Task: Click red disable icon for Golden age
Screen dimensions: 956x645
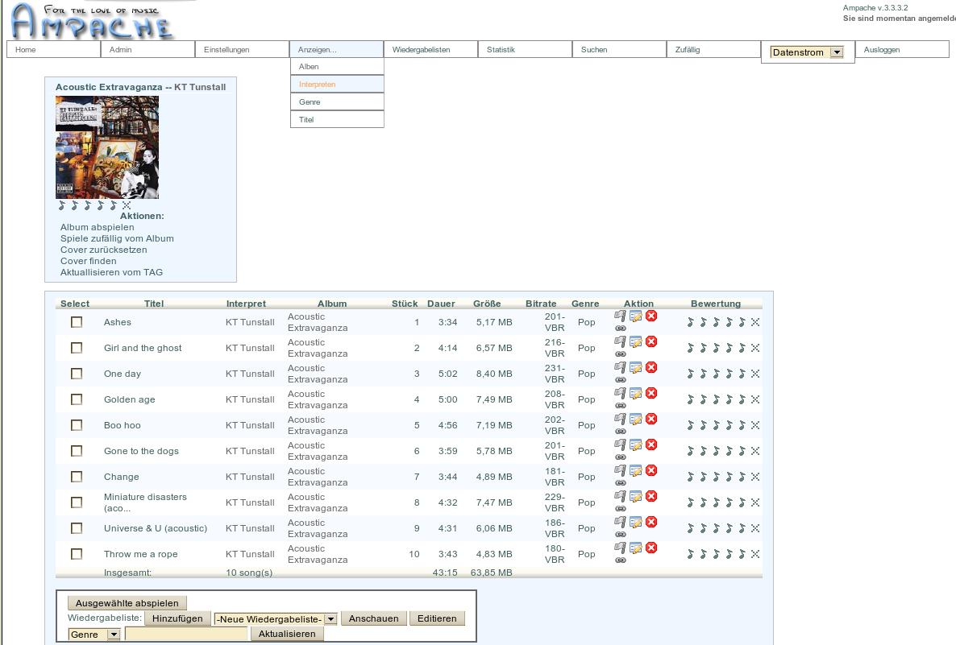Action: point(651,393)
